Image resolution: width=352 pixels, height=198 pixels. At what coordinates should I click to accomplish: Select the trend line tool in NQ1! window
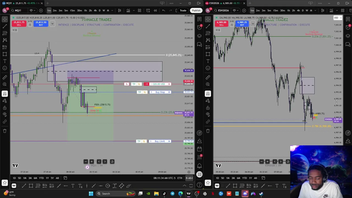(x=5, y=26)
